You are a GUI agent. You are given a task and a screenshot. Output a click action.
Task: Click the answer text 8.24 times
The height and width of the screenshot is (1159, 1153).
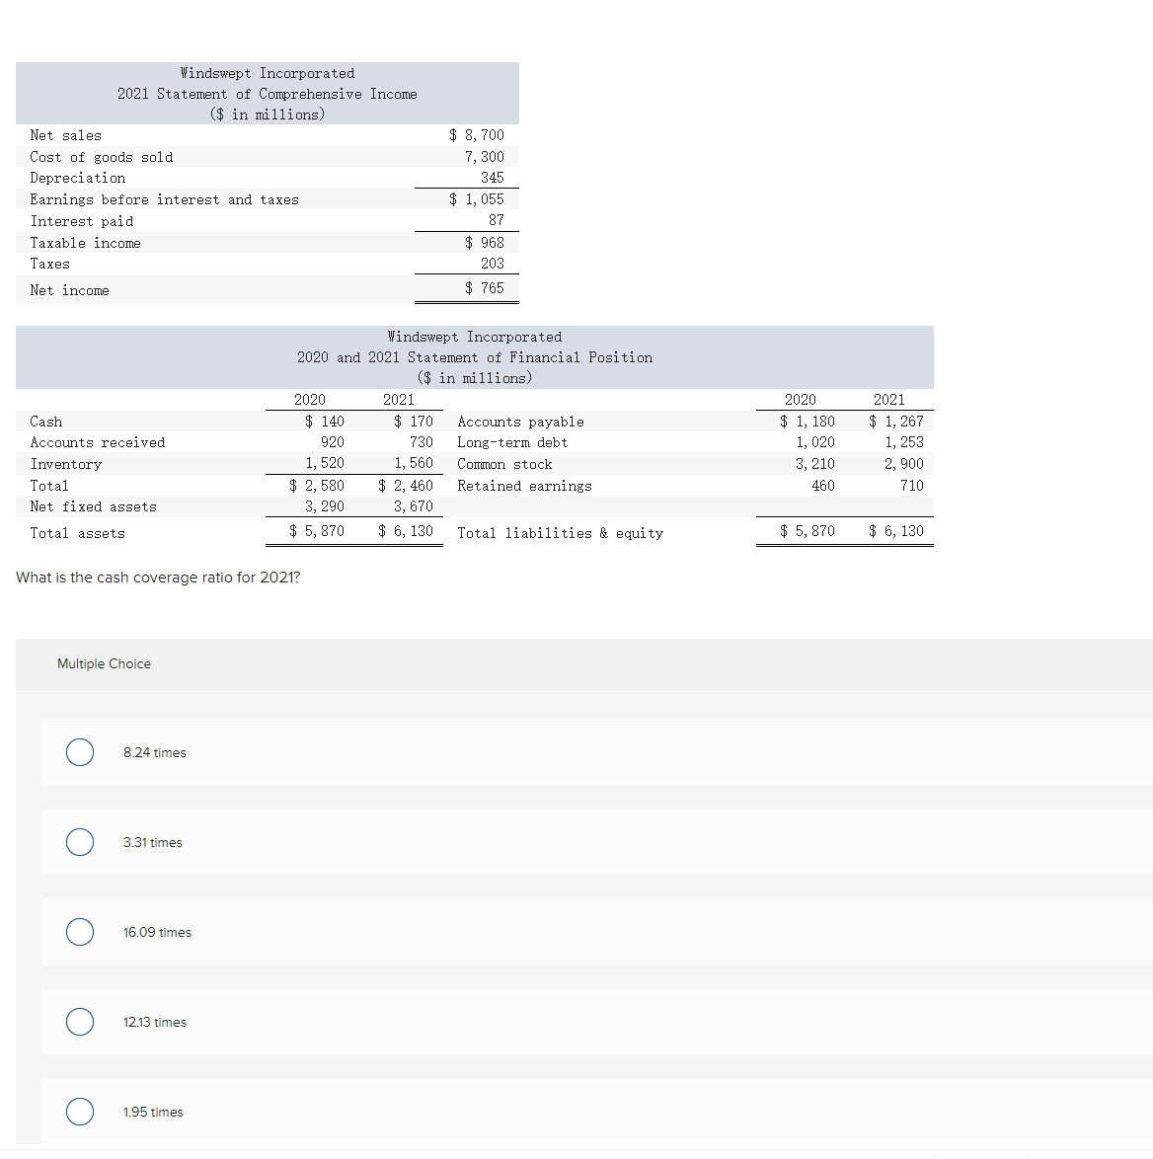pyautogui.click(x=154, y=752)
